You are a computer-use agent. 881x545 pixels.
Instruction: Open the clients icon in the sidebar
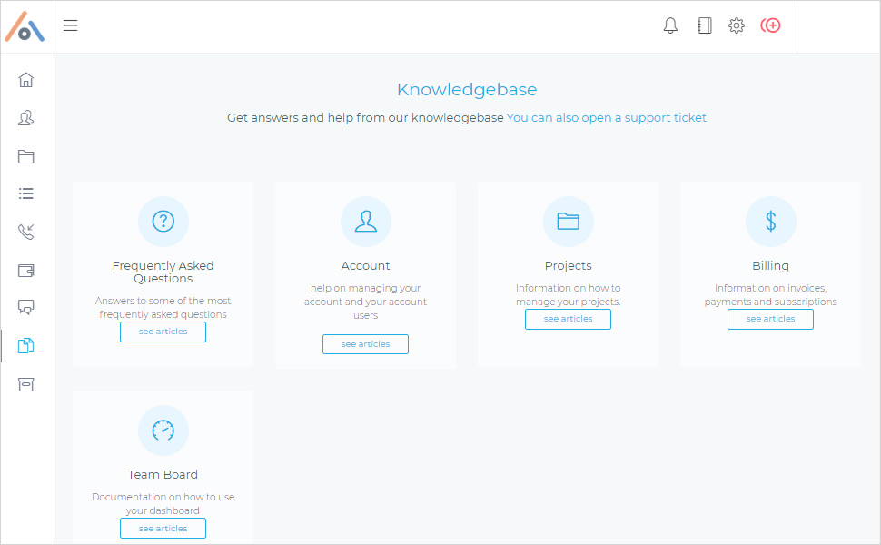click(x=26, y=118)
